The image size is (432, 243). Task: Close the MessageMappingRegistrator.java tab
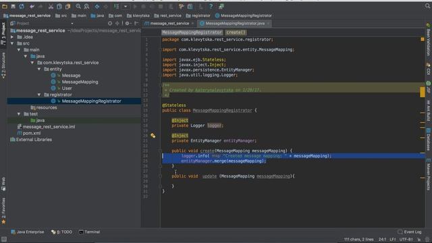pyautogui.click(x=268, y=24)
